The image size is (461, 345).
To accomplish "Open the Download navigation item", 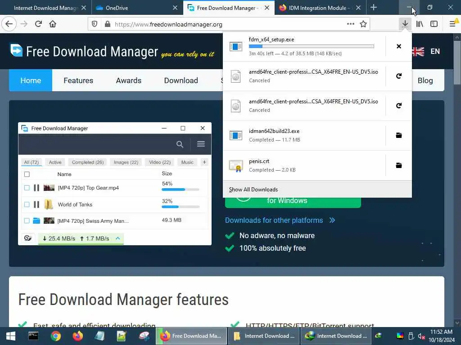I will (x=181, y=80).
